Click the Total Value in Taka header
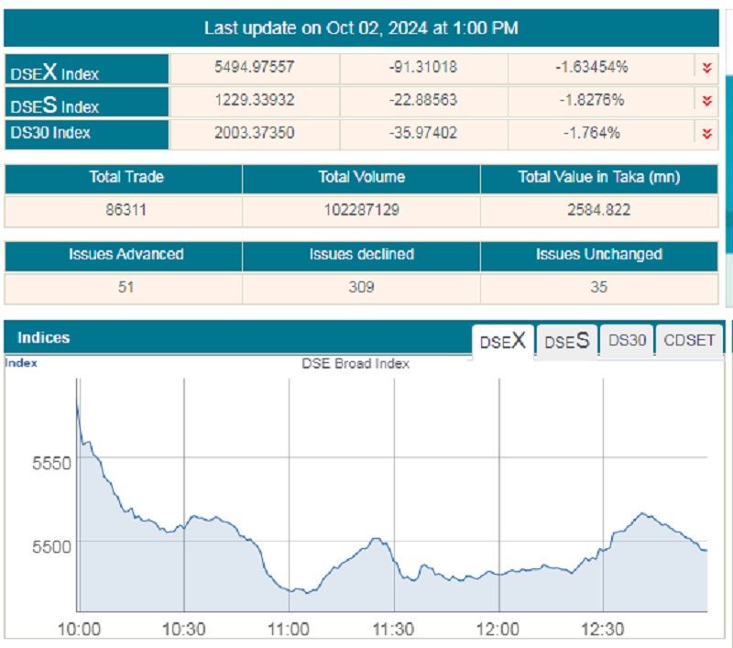Screen dimensions: 733x648 (599, 177)
